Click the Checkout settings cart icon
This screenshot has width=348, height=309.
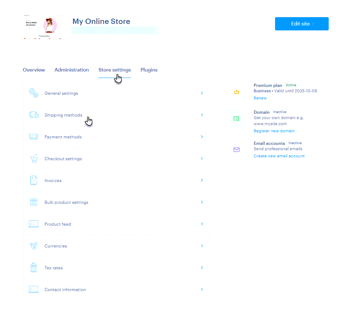(x=34, y=158)
